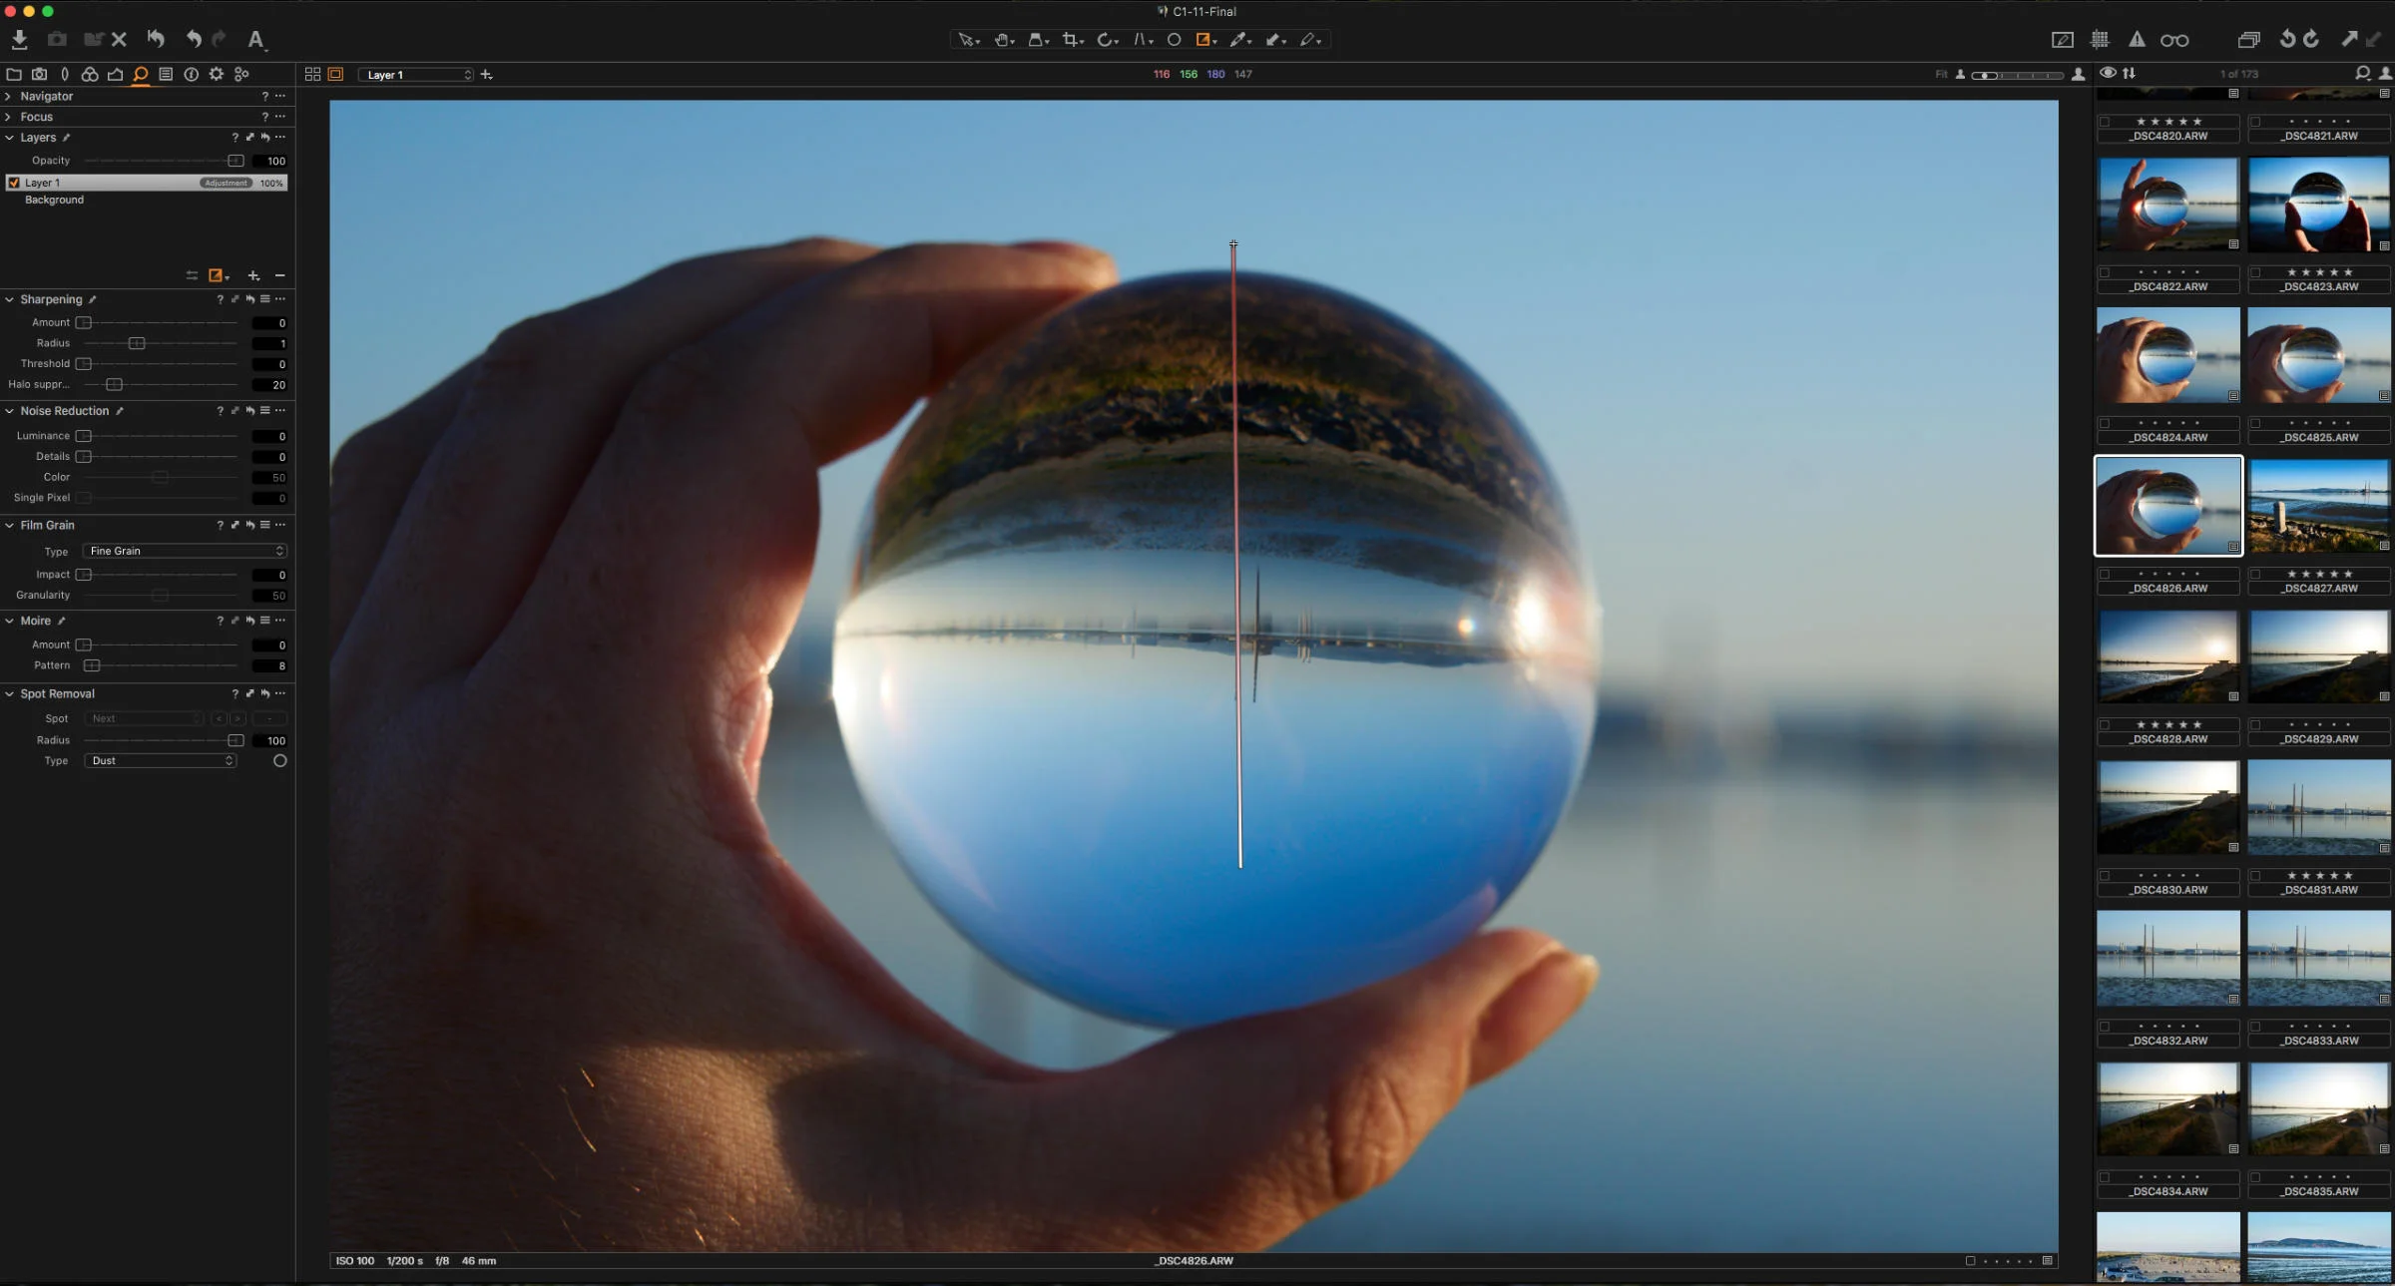2395x1286 pixels.
Task: Collapse the Sharpening panel
Action: point(9,299)
